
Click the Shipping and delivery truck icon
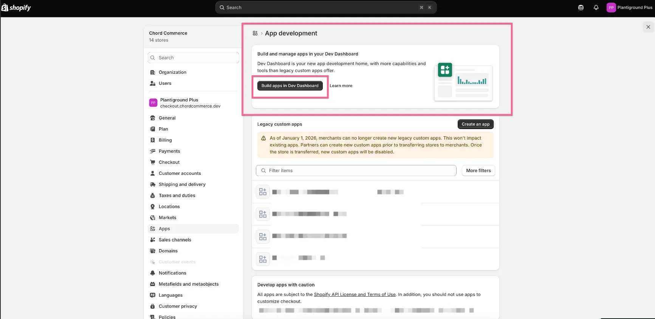pyautogui.click(x=153, y=184)
